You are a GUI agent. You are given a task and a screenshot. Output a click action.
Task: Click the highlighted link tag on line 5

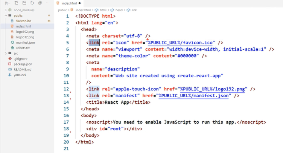(94, 43)
